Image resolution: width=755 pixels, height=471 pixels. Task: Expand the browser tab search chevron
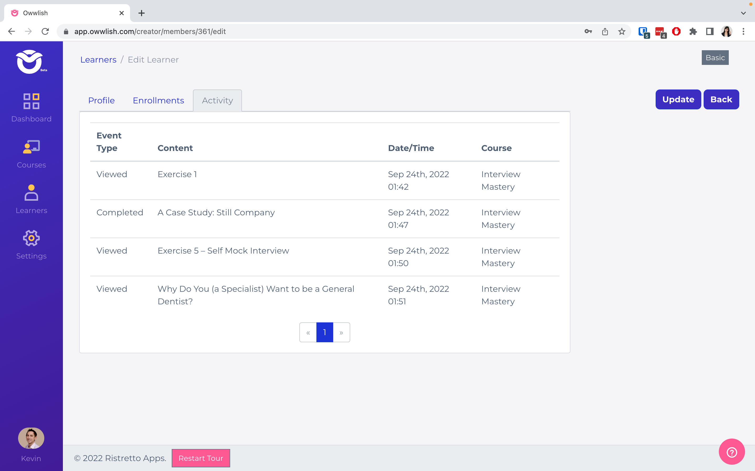(743, 13)
